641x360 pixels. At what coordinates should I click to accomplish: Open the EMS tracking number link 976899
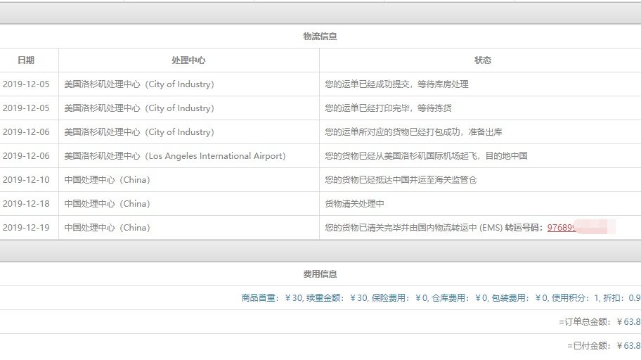tap(562, 227)
